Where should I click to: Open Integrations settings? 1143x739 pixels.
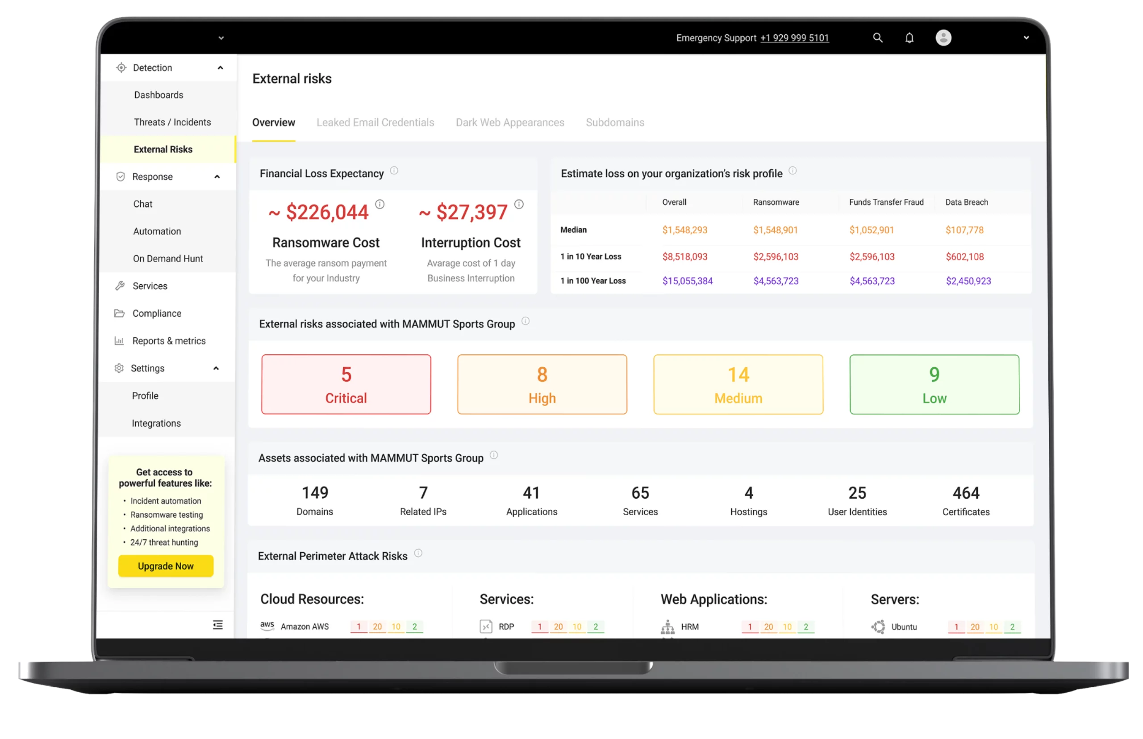(156, 423)
